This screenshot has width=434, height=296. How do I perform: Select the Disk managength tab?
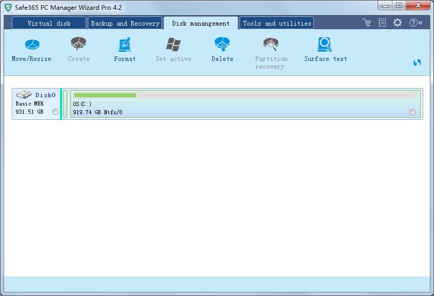(x=201, y=24)
